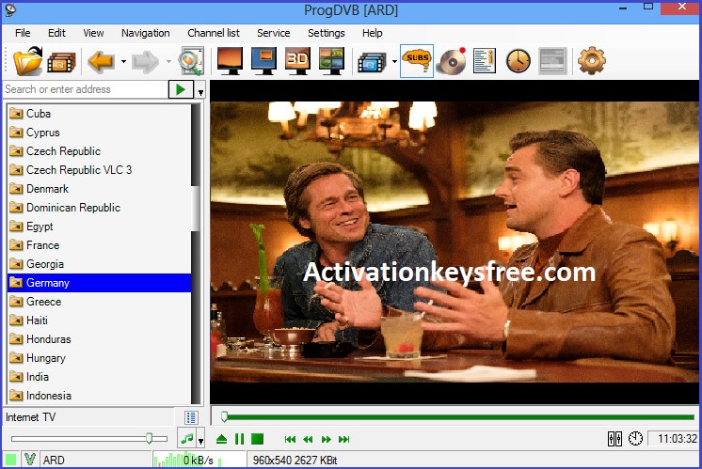Expand the filmstrip capture dropdown arrow
The height and width of the screenshot is (469, 702).
[x=394, y=61]
